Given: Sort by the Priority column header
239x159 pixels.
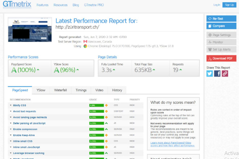Looking at the screenshot, I should coord(135,99).
